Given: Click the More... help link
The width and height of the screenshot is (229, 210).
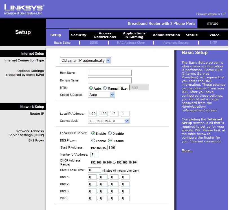Looking at the screenshot, I should 187,150.
